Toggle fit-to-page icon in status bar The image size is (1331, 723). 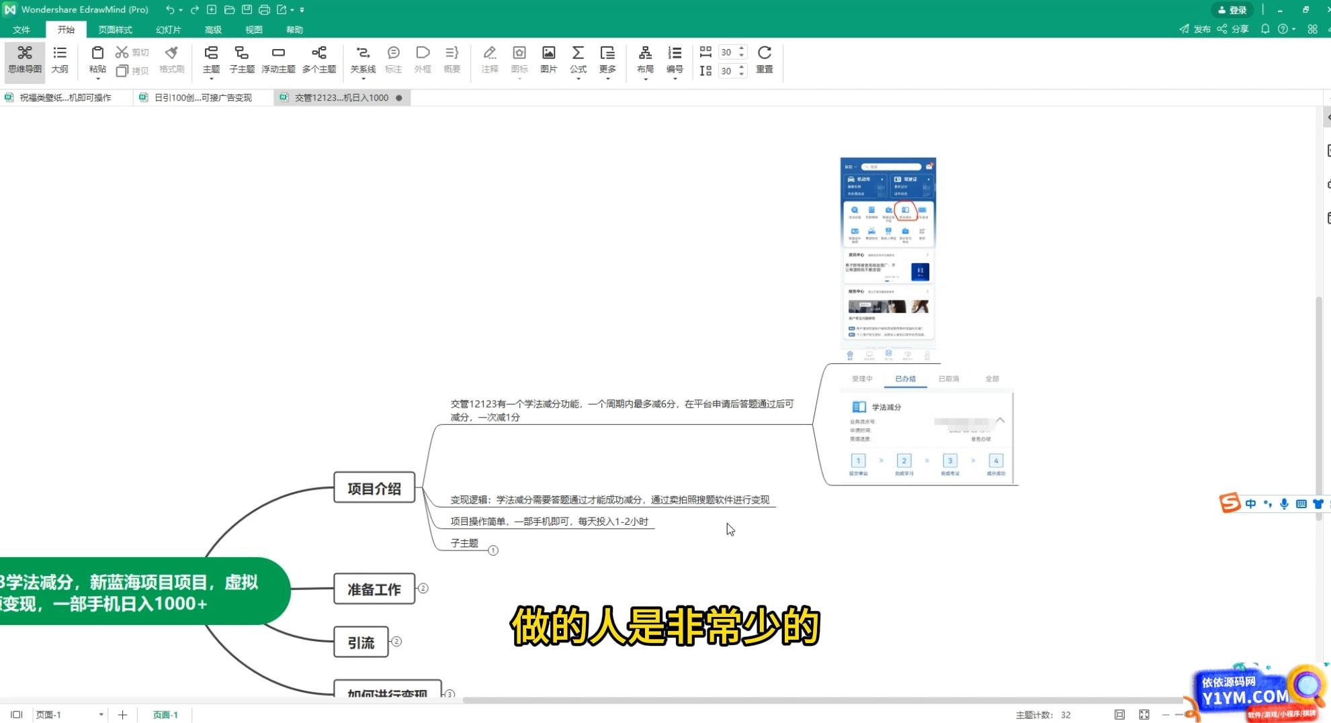1119,714
